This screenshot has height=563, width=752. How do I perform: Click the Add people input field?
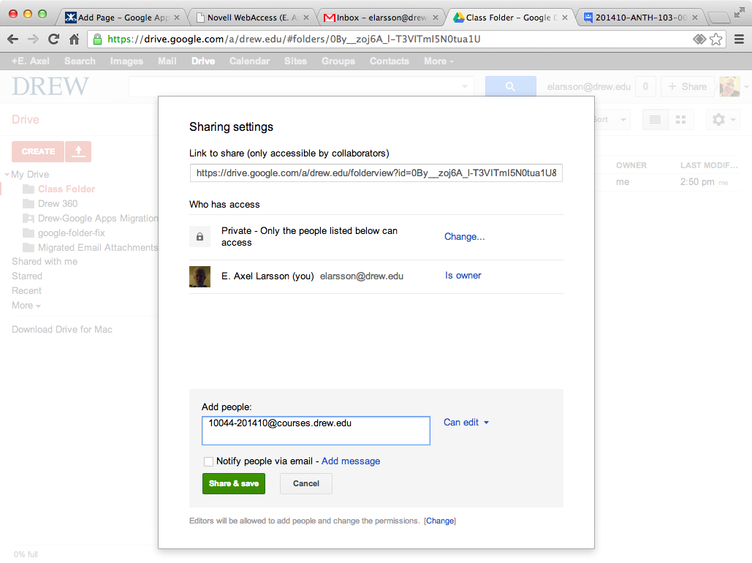pyautogui.click(x=316, y=431)
